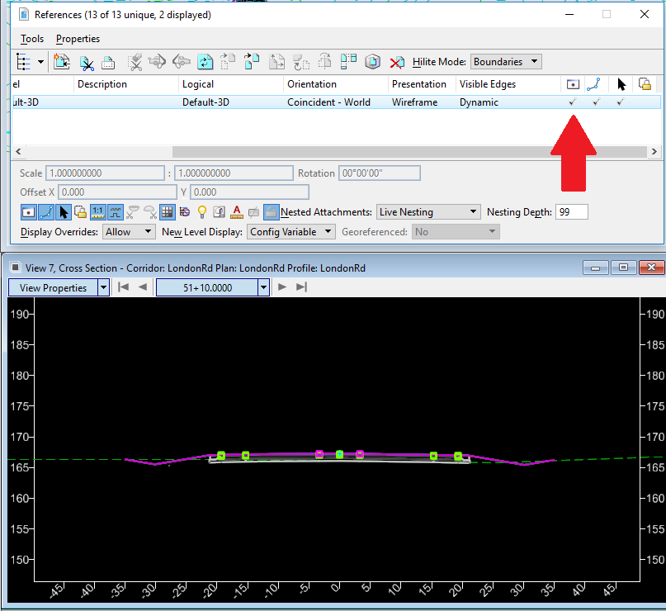Click the Attach Reference icon

pos(62,62)
